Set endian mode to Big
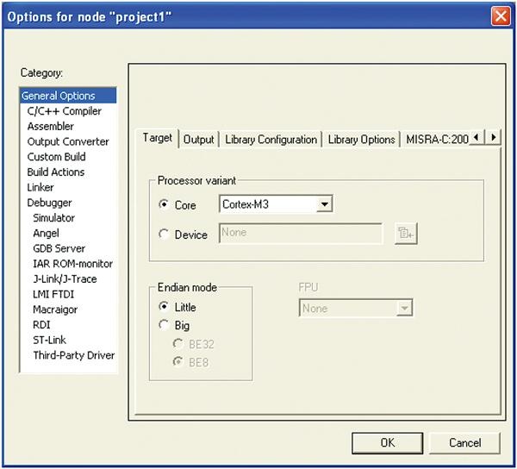Image resolution: width=517 pixels, height=469 pixels. click(x=165, y=326)
